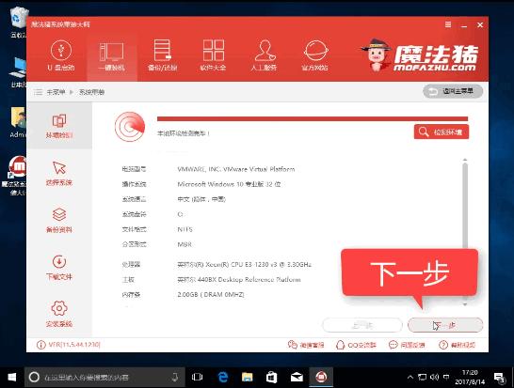Viewport: 514px width, 388px height.
Task: Open 人工服务 customer service
Action: click(264, 55)
